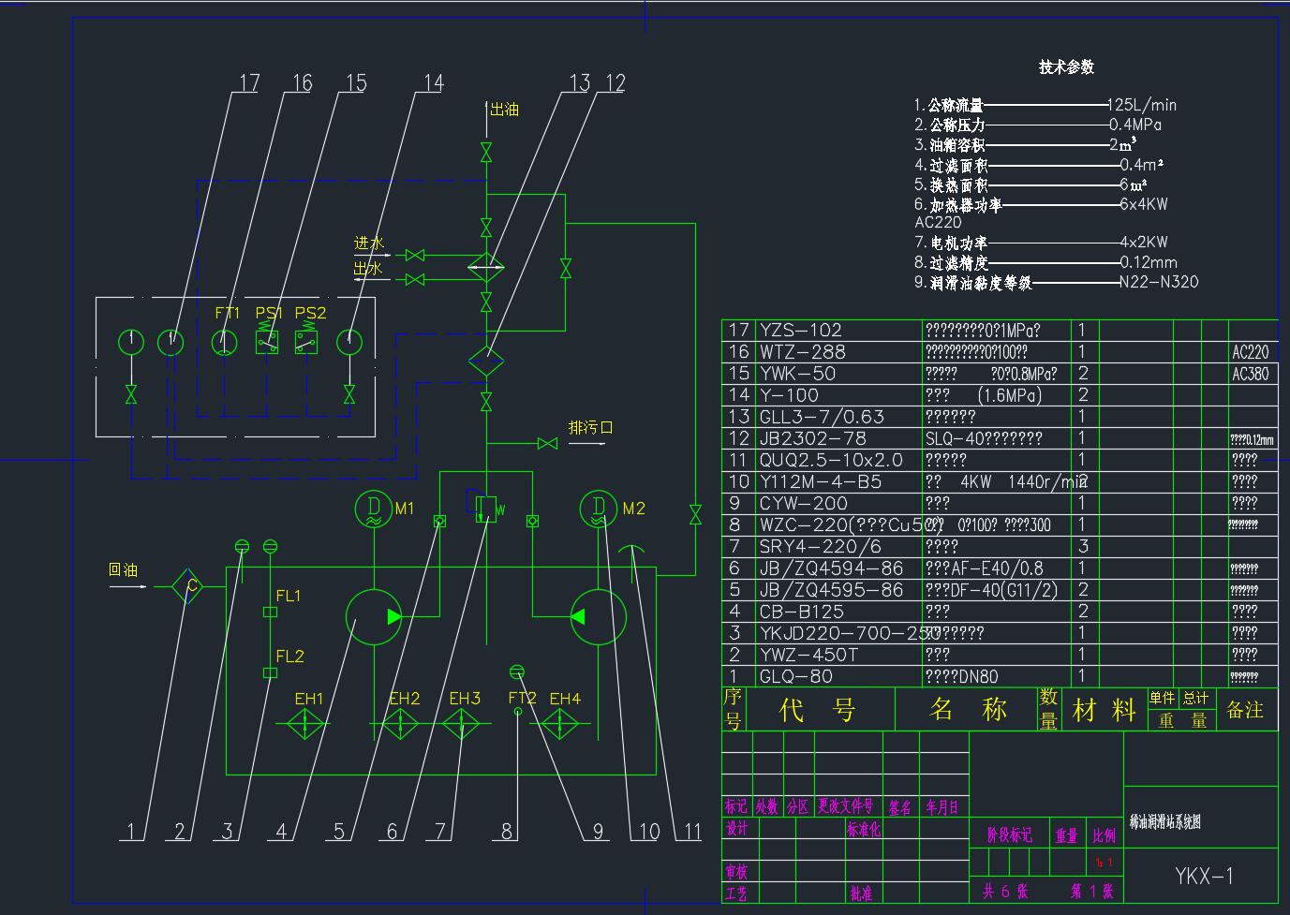Viewport: 1290px width, 915px height.
Task: Click the CB-B125 row in table
Action: click(x=801, y=612)
